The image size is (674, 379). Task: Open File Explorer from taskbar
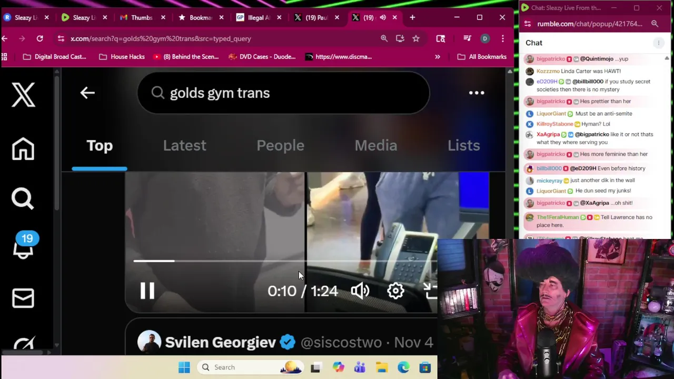click(381, 367)
